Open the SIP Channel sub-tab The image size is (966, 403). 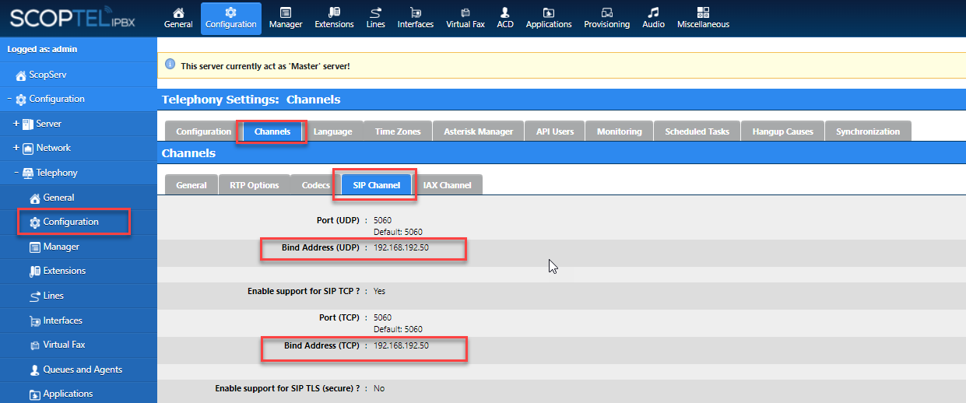point(377,185)
